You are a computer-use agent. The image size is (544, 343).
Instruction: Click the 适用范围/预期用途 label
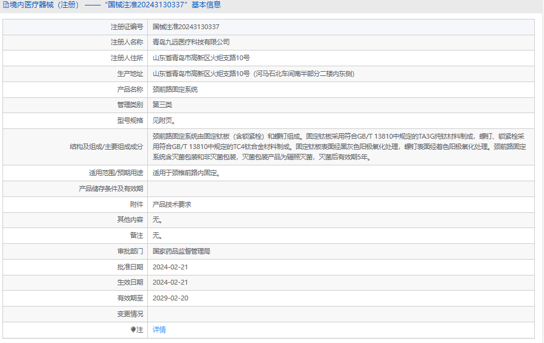[116, 173]
